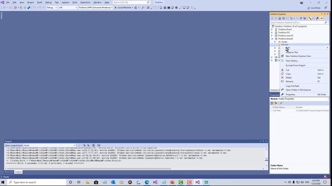332x186 pixels.
Task: Click the notification center icon in system tray
Action: coord(325,182)
